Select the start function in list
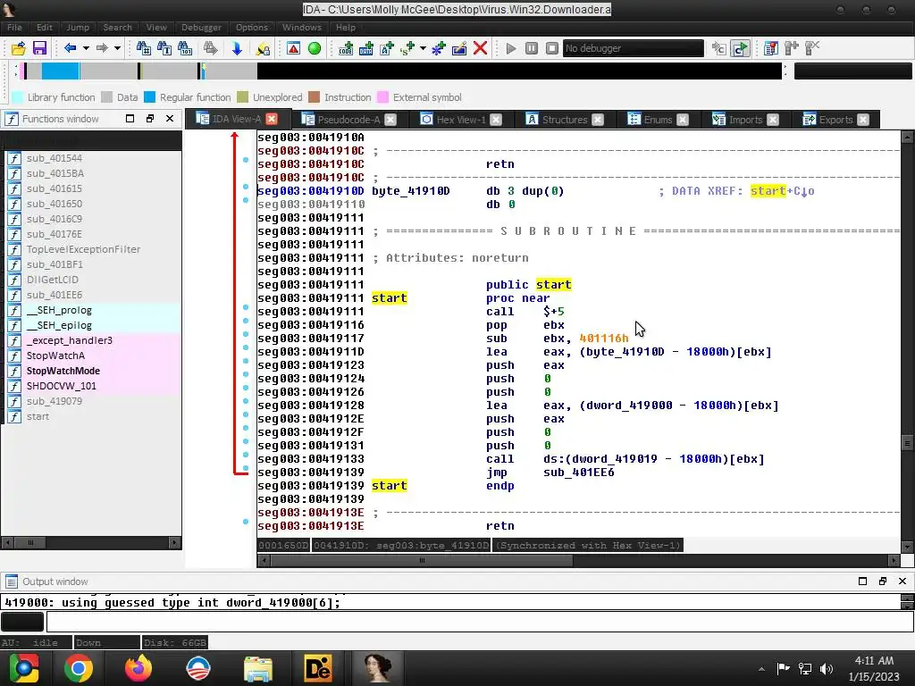 pyautogui.click(x=38, y=416)
